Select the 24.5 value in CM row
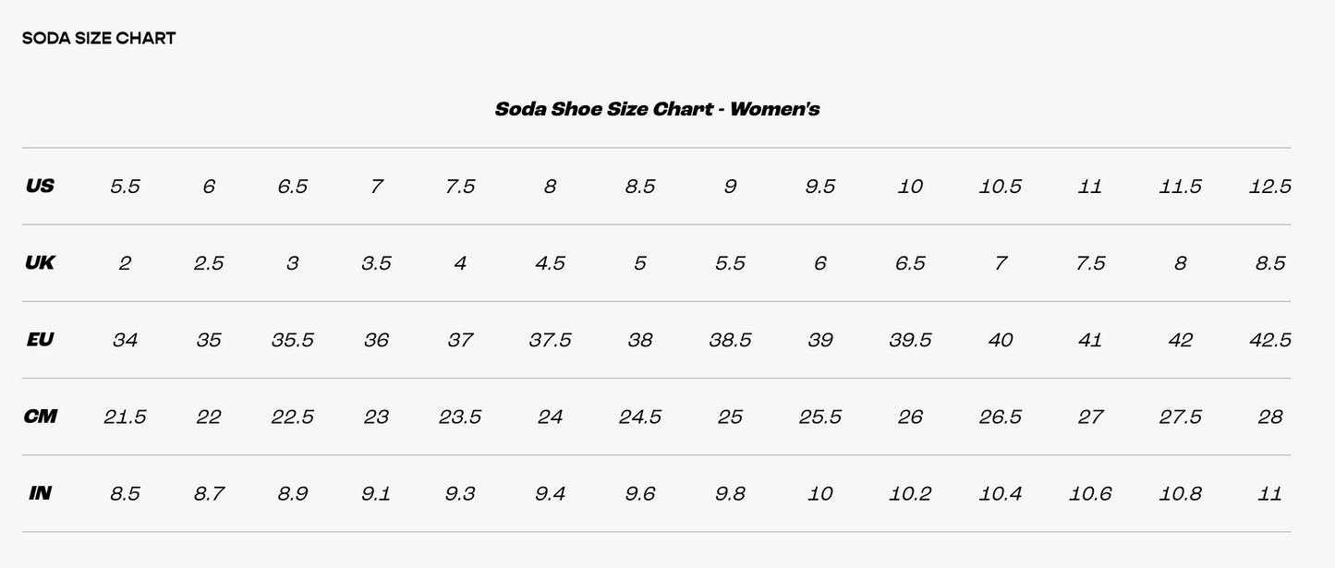This screenshot has width=1335, height=568. coord(639,417)
